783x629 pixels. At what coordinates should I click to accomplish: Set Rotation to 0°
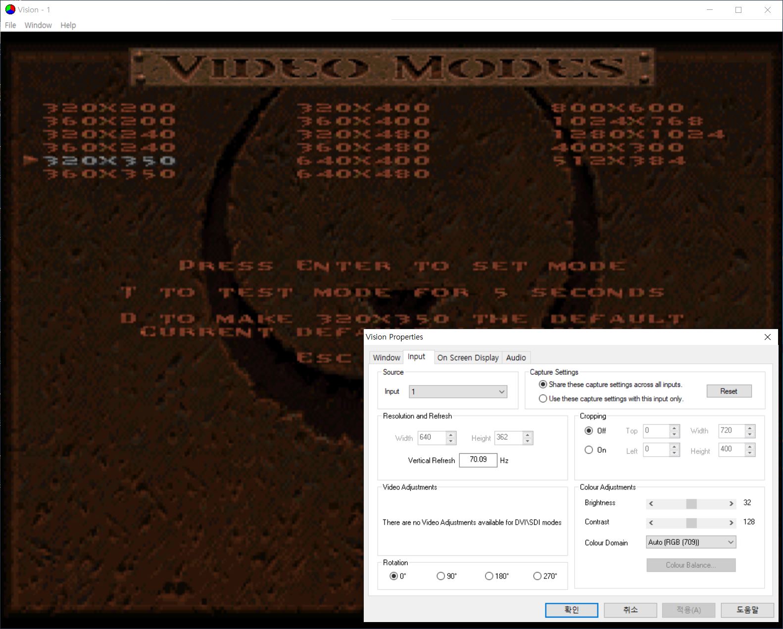point(394,576)
